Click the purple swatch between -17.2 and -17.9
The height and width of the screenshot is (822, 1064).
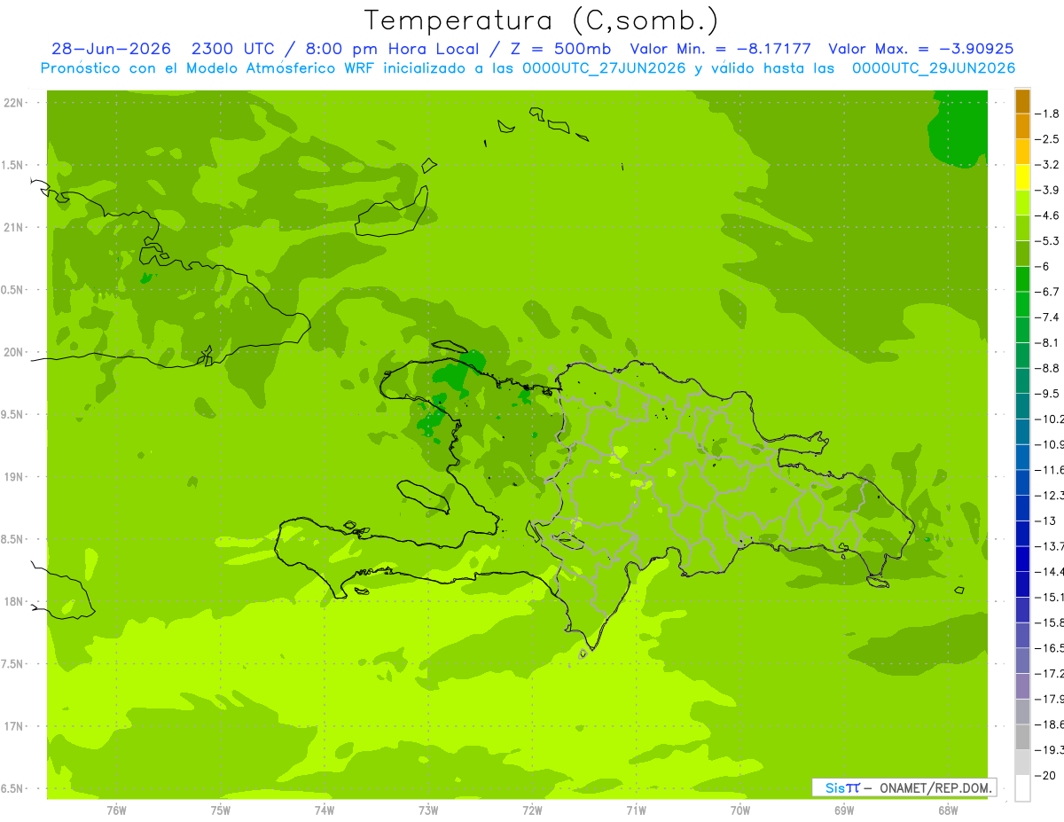[1022, 686]
